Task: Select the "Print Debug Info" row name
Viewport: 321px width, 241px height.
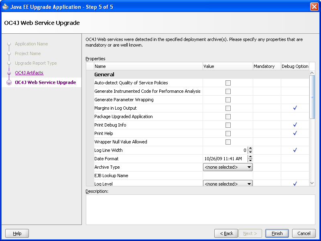Action: click(x=110, y=125)
